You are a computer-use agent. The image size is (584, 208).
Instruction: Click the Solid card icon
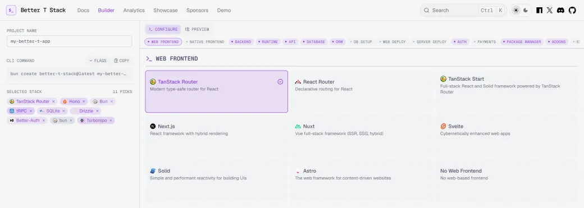pyautogui.click(x=153, y=171)
